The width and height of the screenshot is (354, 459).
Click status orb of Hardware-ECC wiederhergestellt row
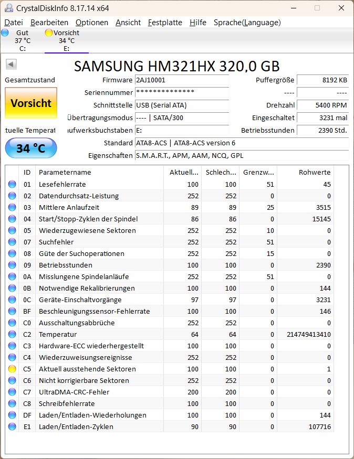coord(12,346)
